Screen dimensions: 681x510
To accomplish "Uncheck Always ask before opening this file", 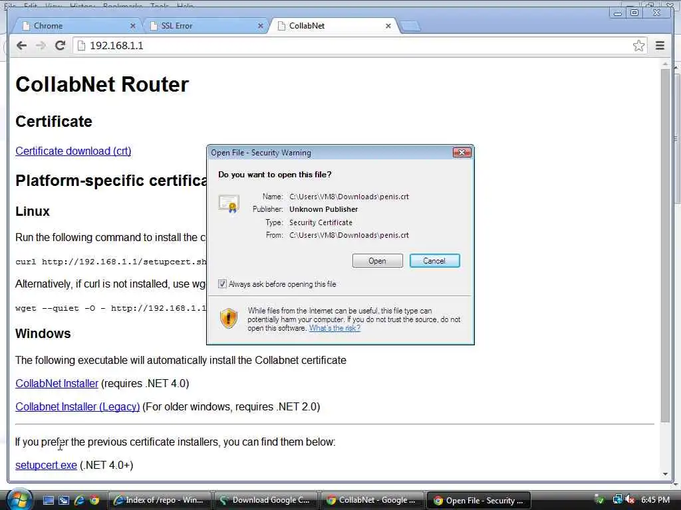I will click(x=222, y=284).
